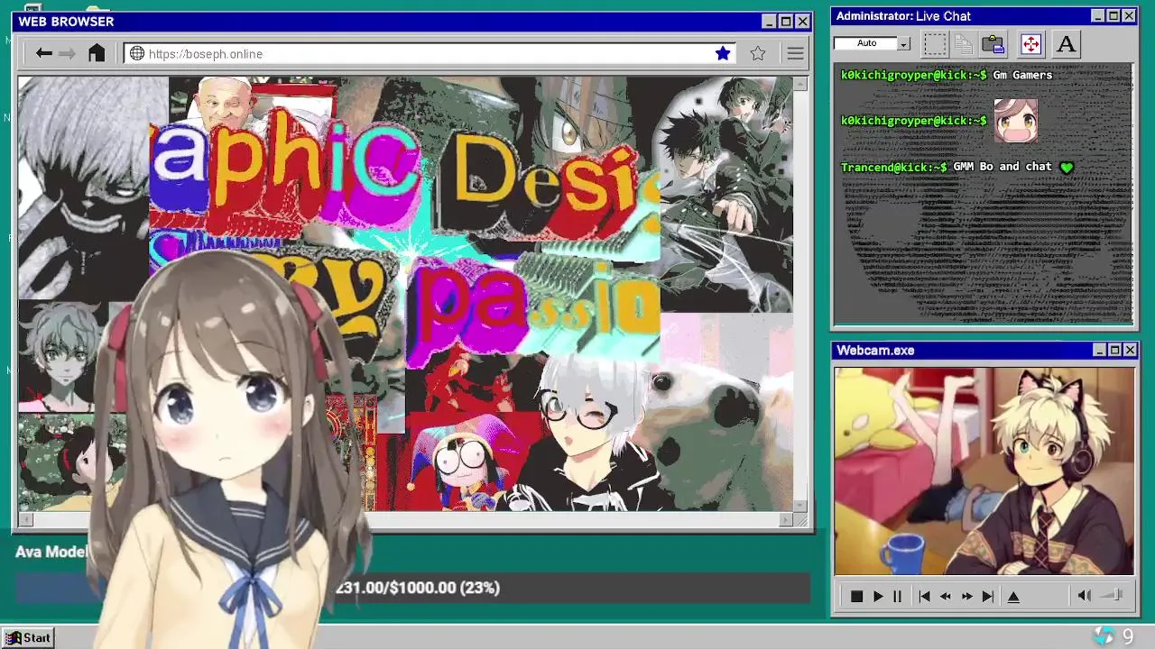Screen dimensions: 1155x649
Task: Click the 'Administrator: Live Chat' title bar
Action: click(984, 15)
